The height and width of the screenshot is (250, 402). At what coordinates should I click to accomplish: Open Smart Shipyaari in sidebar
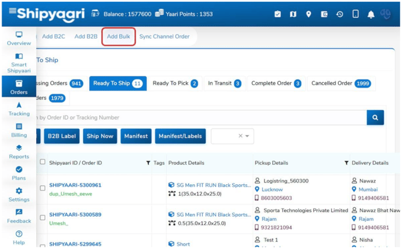point(19,63)
